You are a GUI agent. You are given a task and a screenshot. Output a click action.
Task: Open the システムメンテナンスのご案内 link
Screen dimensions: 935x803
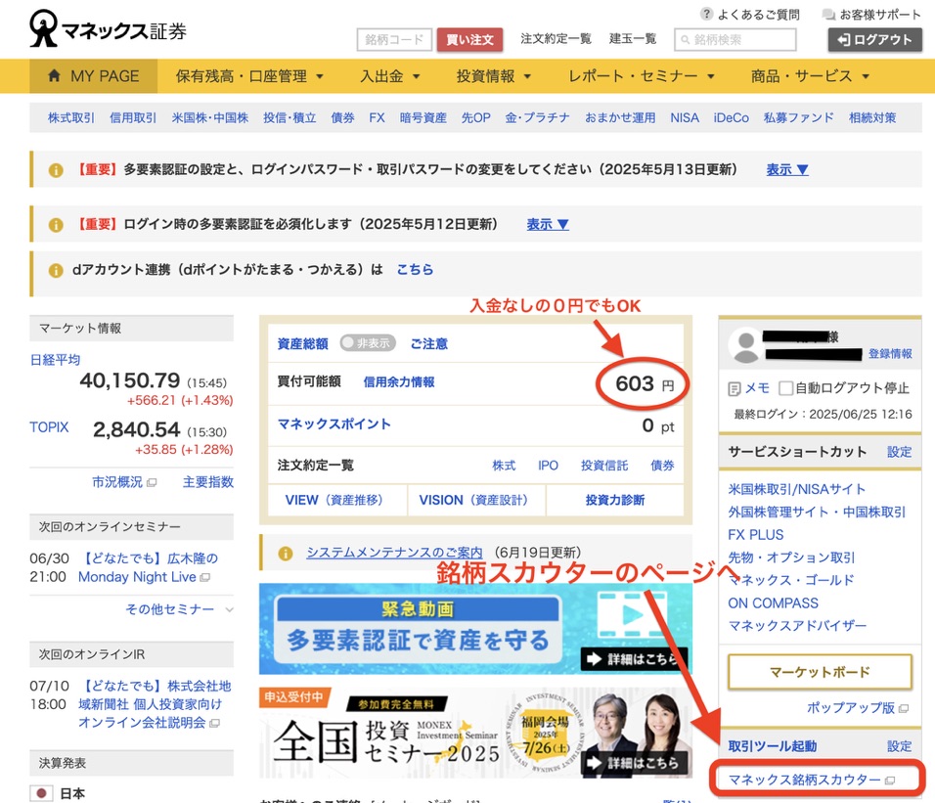click(394, 554)
